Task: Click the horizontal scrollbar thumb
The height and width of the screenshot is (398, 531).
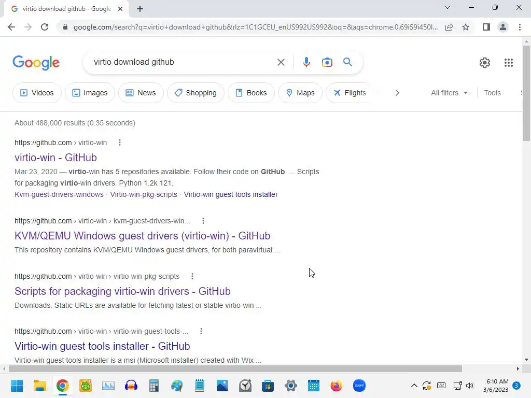Action: pos(235,368)
